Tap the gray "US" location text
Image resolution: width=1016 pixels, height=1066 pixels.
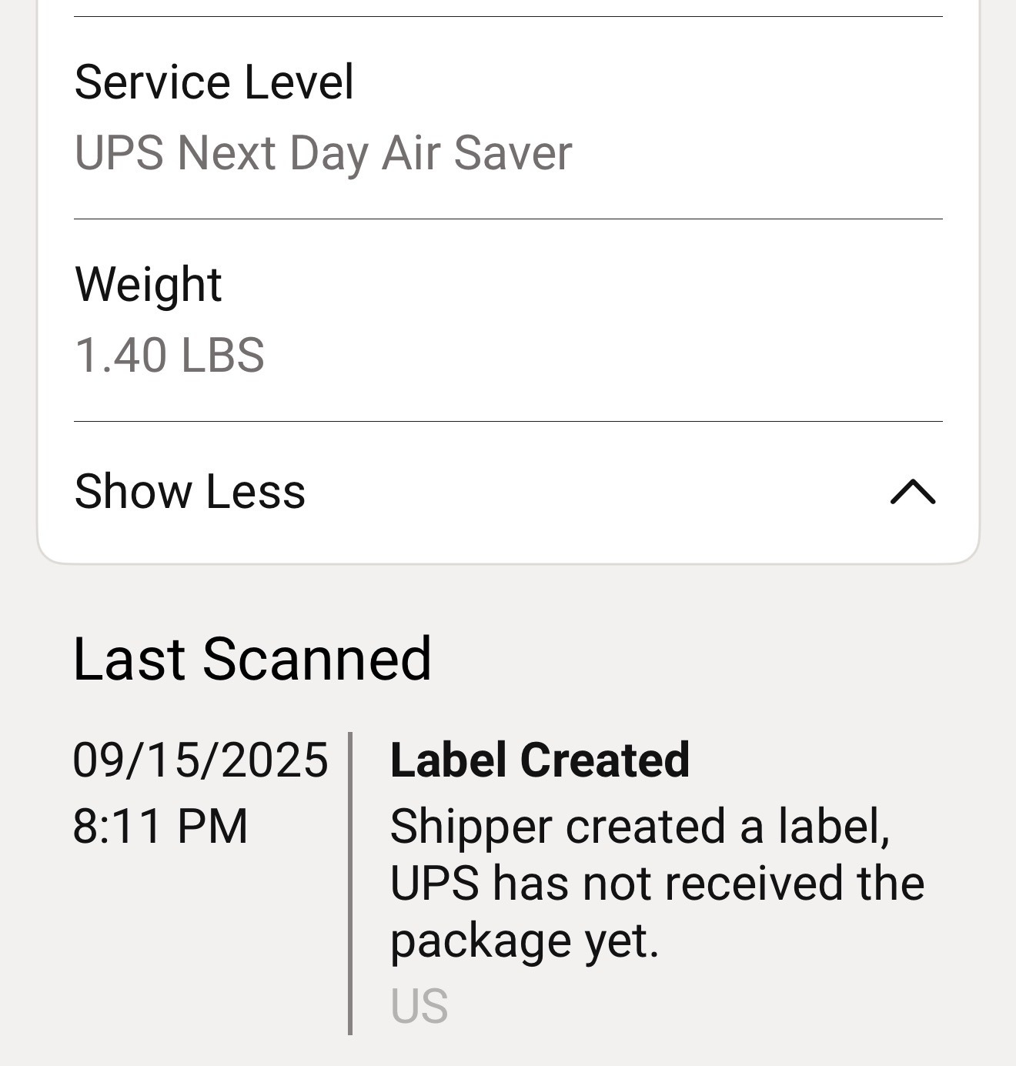(419, 1006)
